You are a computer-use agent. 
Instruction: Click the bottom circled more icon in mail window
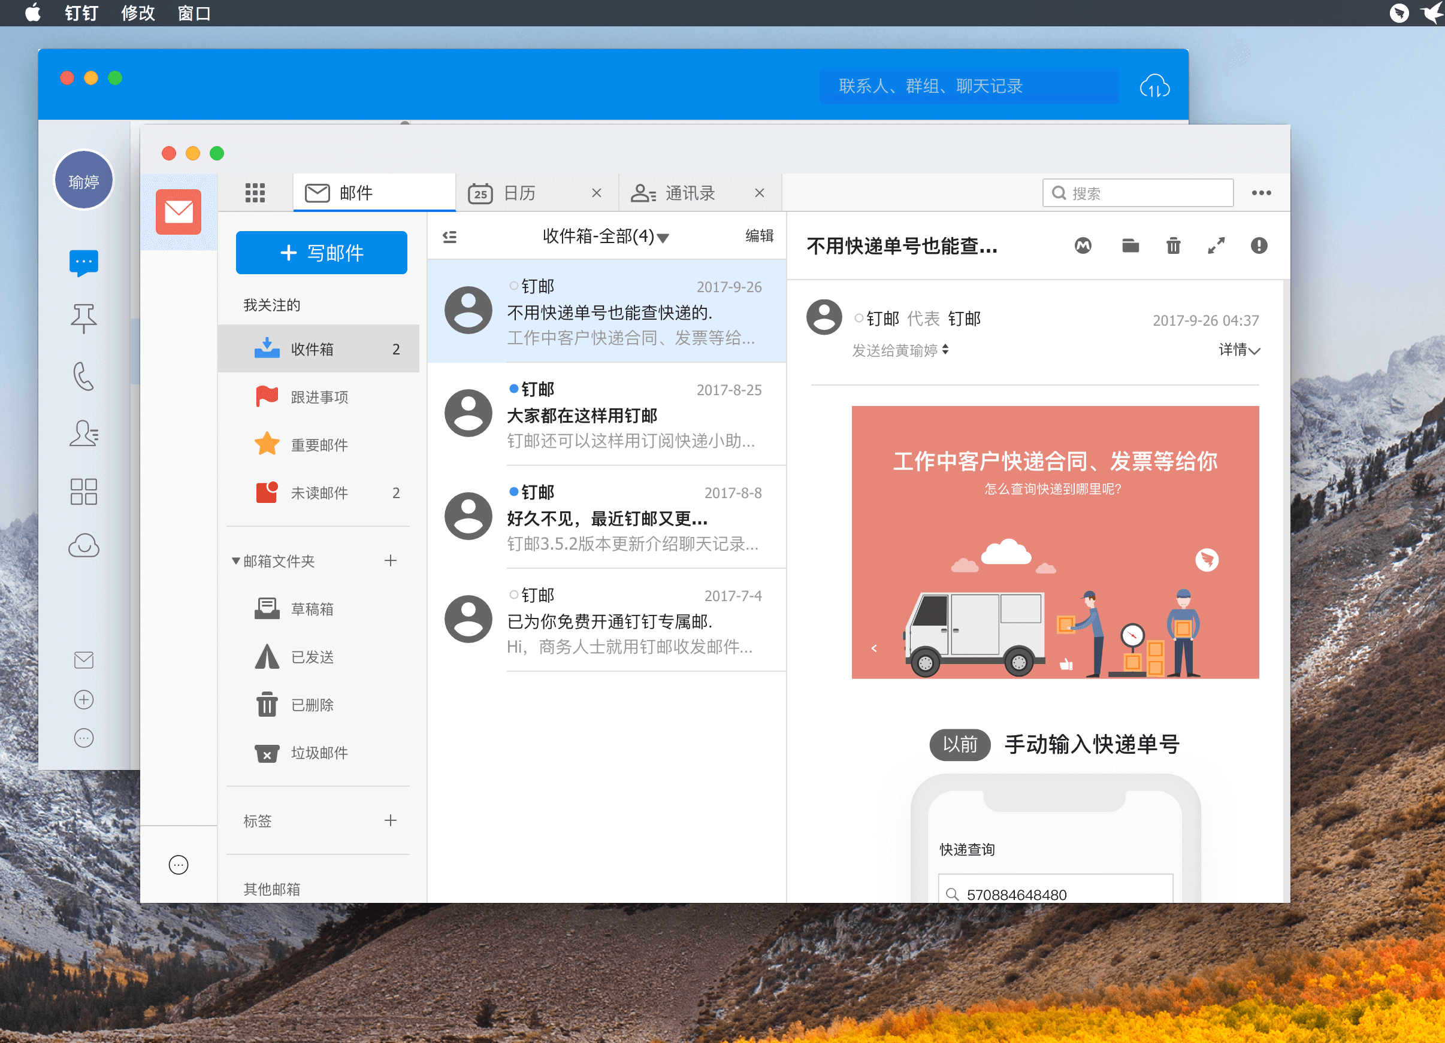[179, 864]
